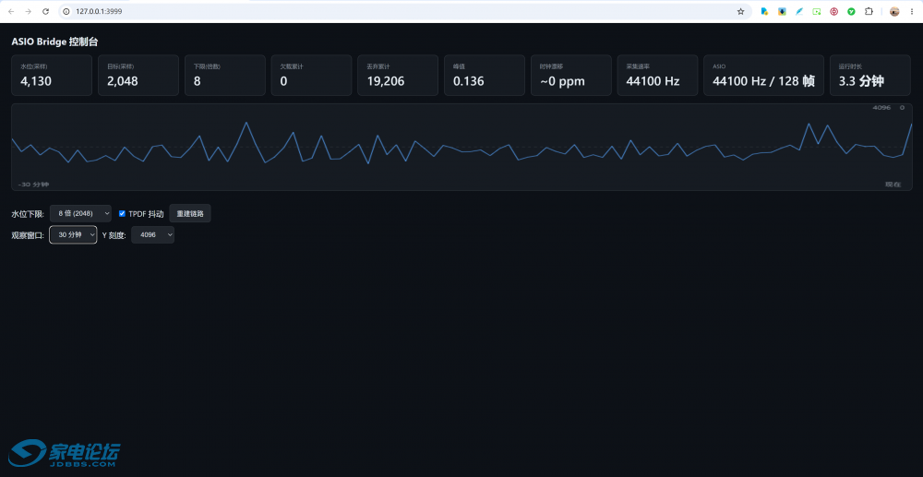This screenshot has height=477, width=923.
Task: Click the 下限(倍数) value 8
Action: 198,81
